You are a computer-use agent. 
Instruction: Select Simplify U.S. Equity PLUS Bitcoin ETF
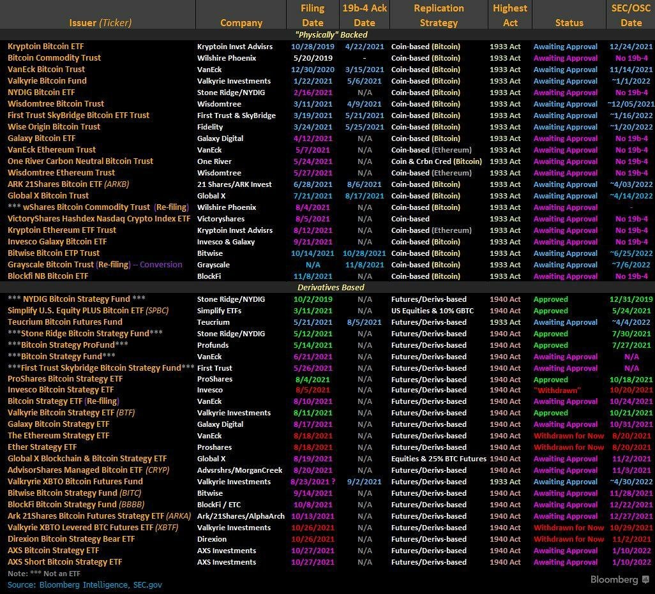click(x=88, y=311)
